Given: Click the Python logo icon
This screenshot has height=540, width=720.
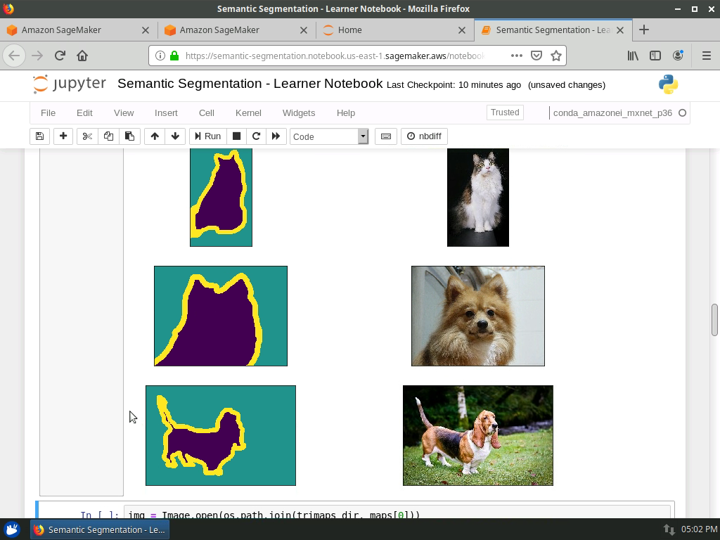Looking at the screenshot, I should 668,84.
